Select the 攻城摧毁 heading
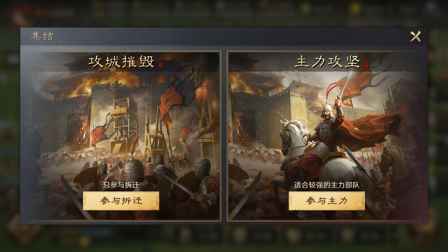 point(121,62)
